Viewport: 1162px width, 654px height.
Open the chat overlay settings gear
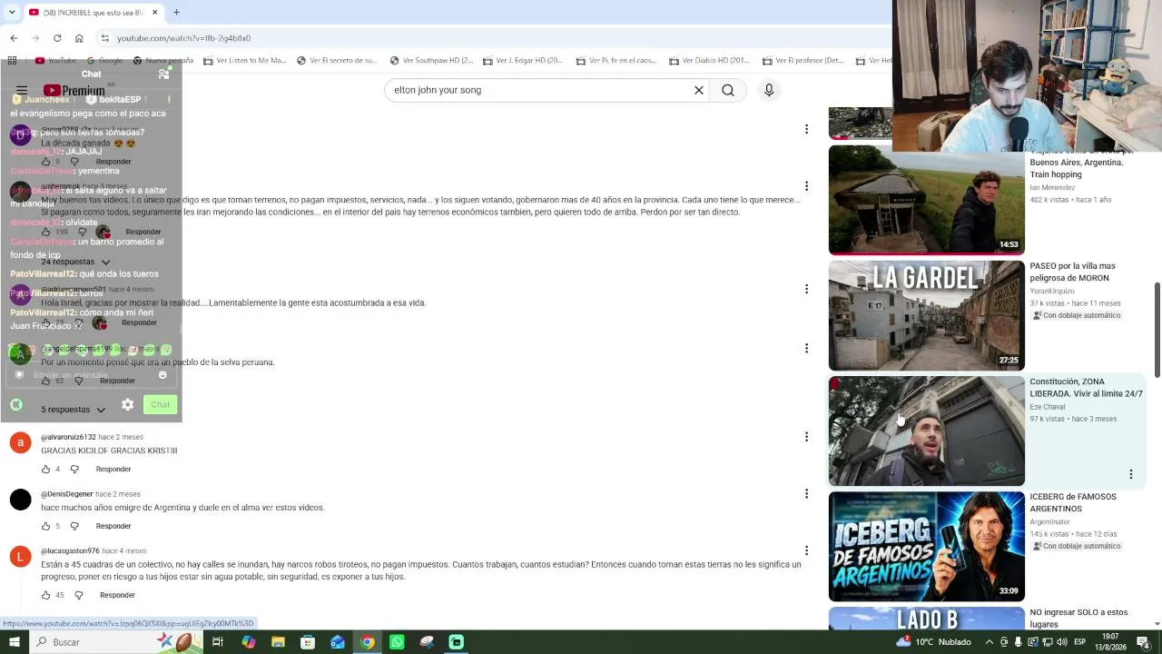(x=128, y=404)
